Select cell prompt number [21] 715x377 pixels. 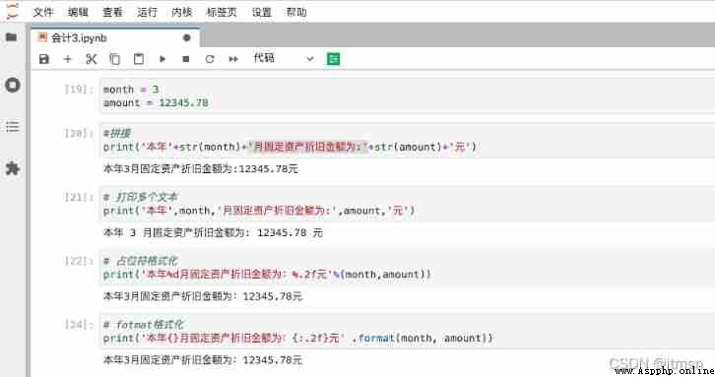click(79, 197)
